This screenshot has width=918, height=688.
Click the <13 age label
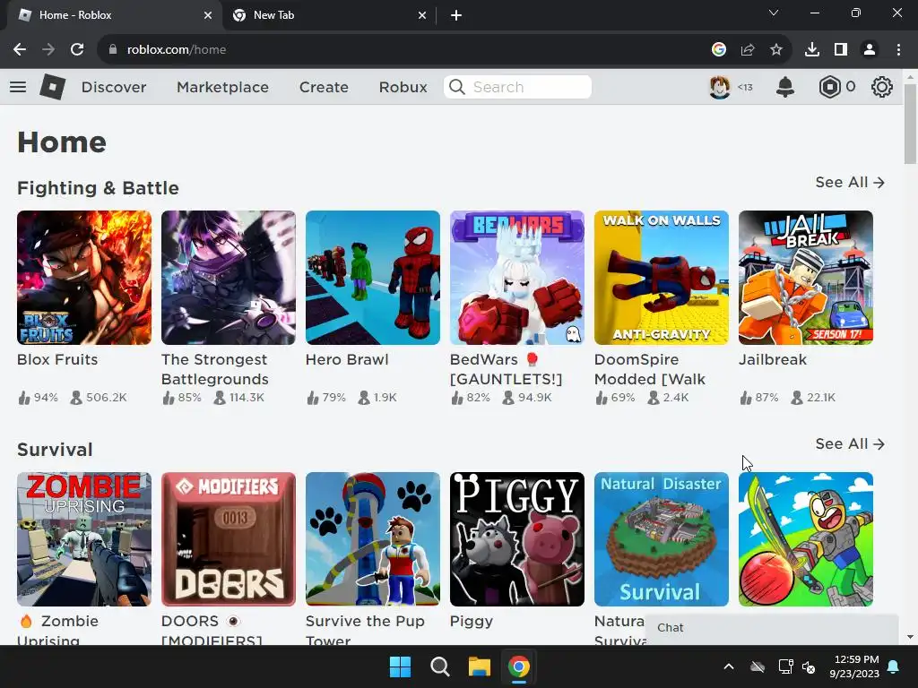pos(745,87)
